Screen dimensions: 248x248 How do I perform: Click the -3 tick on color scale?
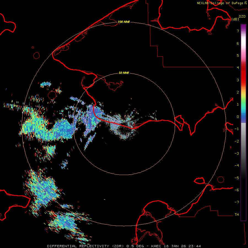click(x=237, y=153)
